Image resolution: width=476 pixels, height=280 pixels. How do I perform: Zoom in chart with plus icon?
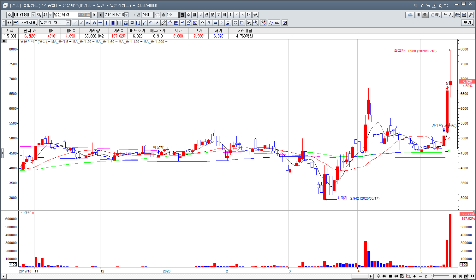pos(414,276)
